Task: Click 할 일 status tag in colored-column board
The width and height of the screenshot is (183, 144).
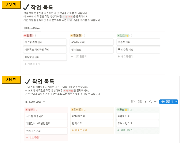Action: coord(30,110)
